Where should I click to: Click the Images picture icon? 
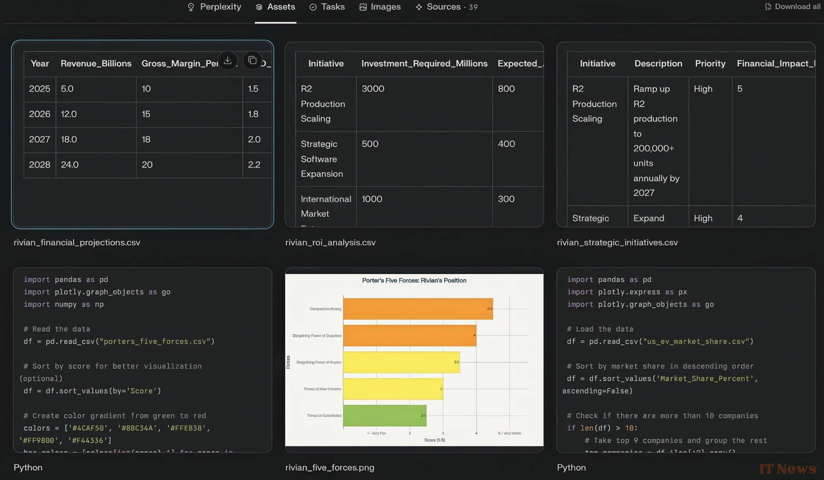[363, 7]
